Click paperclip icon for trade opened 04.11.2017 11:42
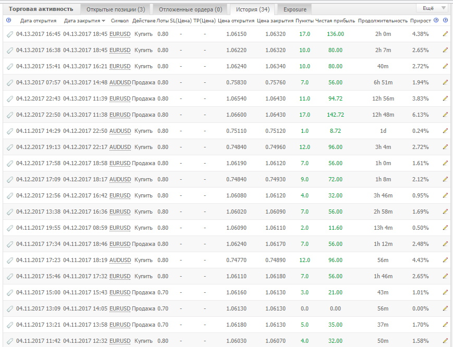Screen dimensions: 453x347 9,341
